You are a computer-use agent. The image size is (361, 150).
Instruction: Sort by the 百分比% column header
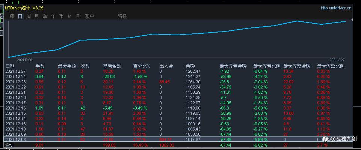(142, 66)
